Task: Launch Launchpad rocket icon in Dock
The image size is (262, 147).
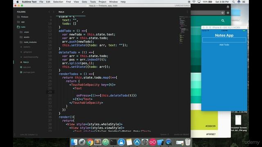Action: tap(82, 142)
